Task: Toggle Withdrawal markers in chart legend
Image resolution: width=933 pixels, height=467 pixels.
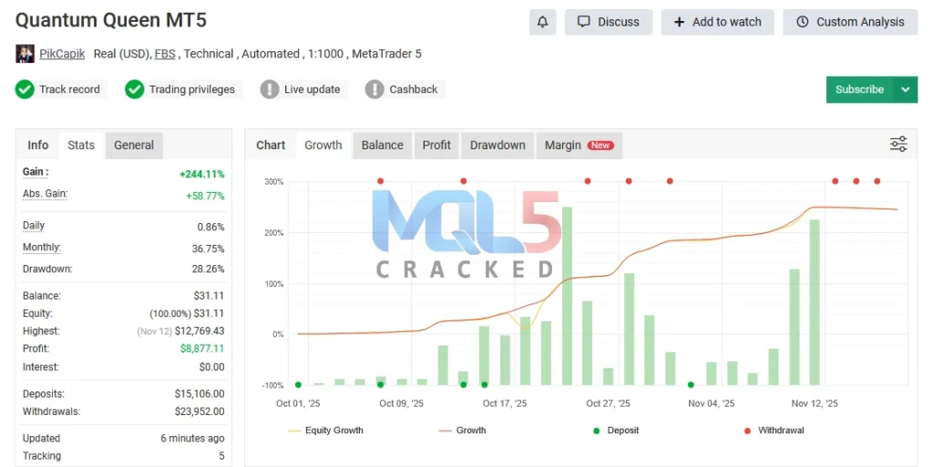Action: click(774, 431)
